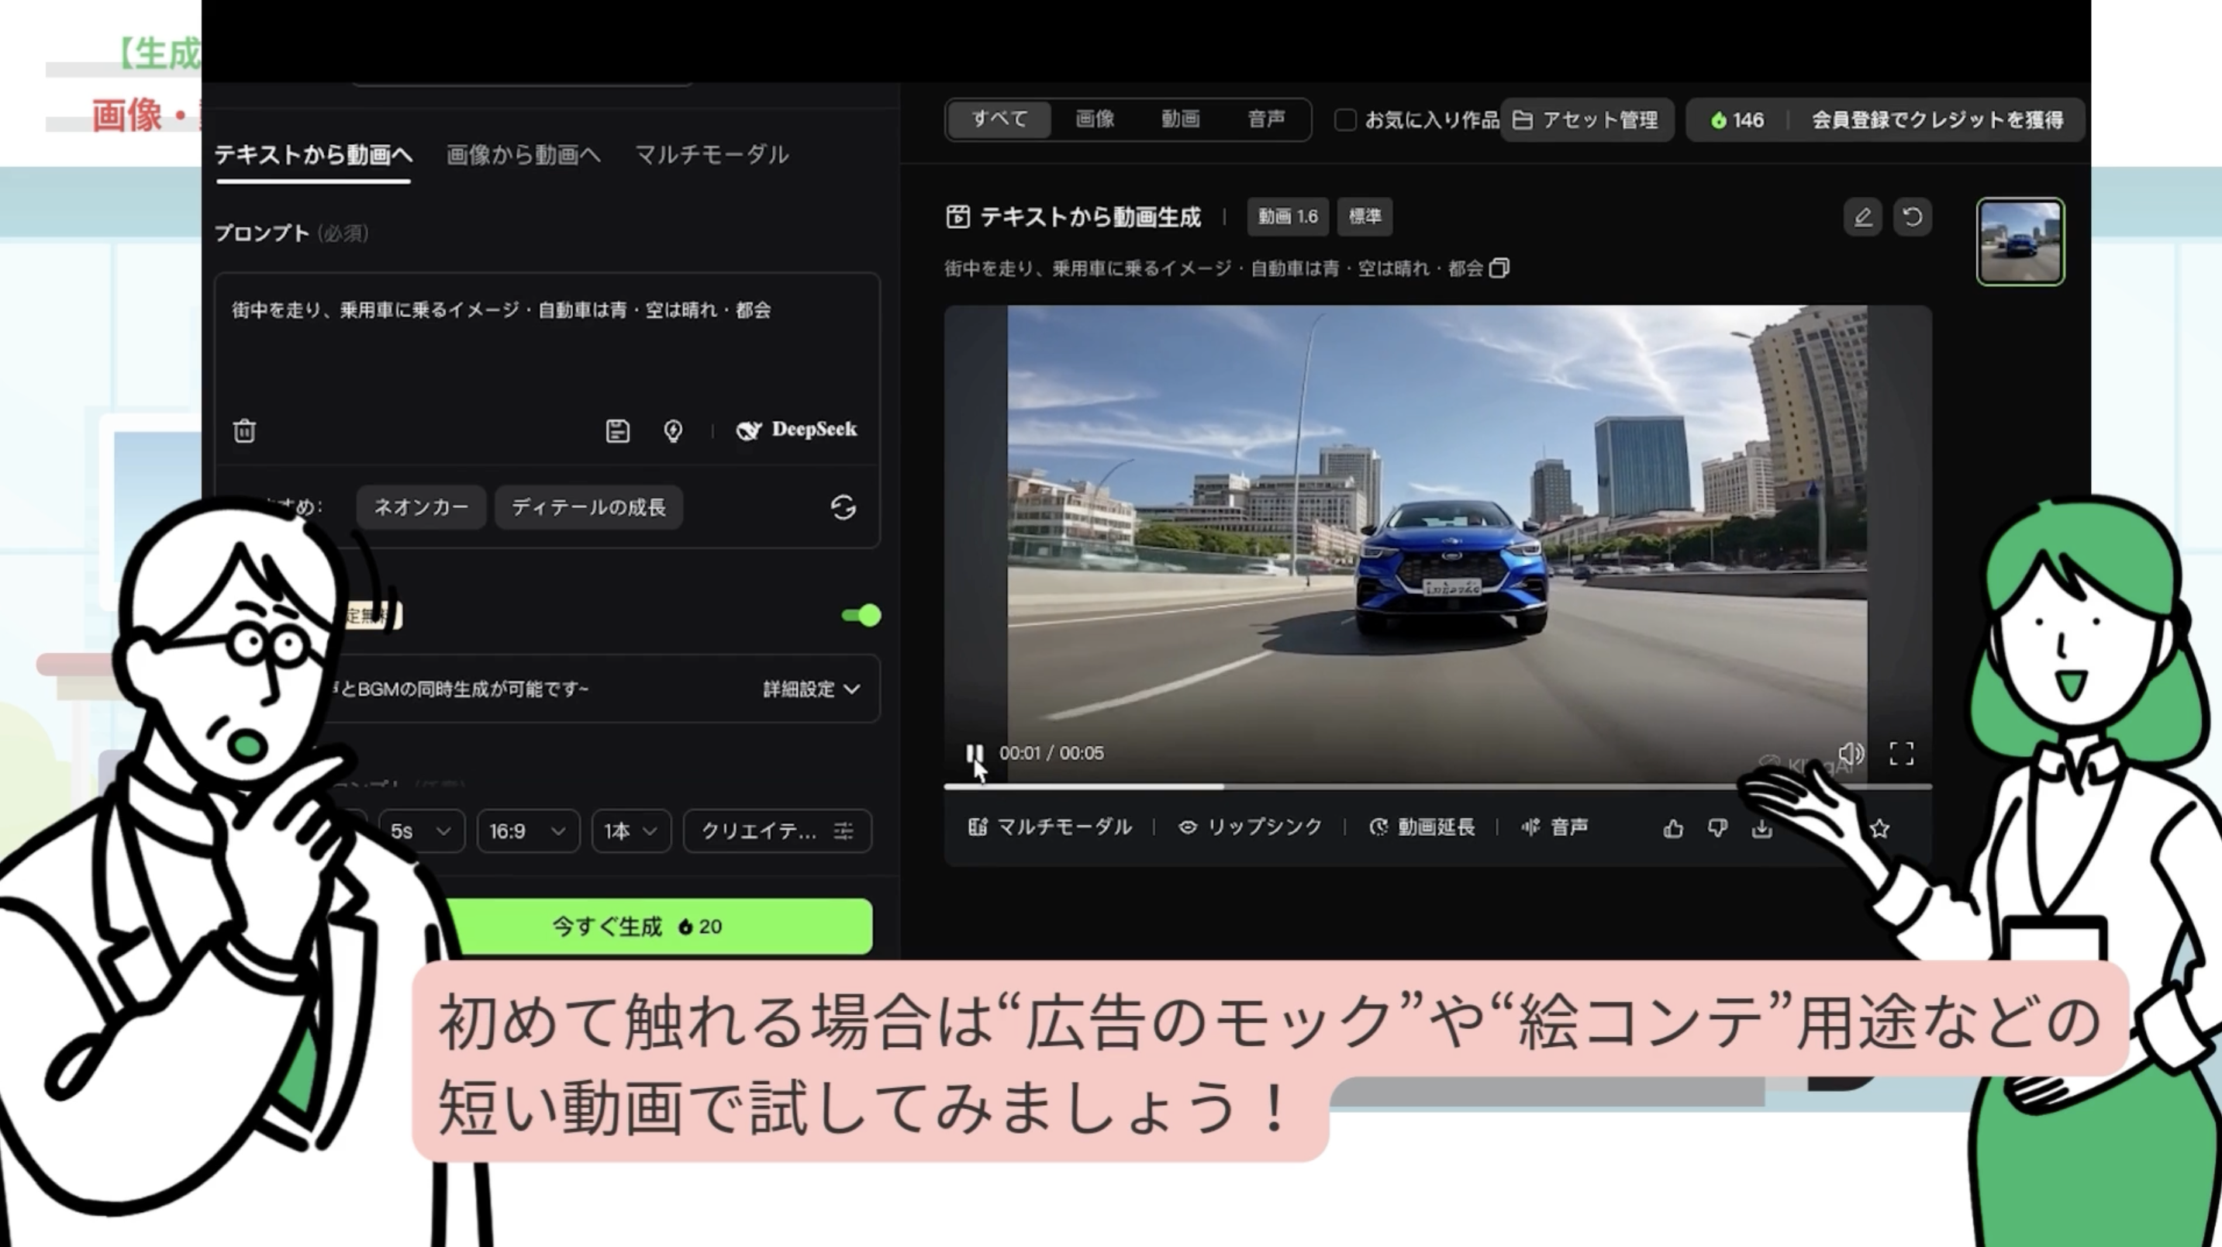Click the thumbs up icon
The image size is (2222, 1247).
click(1672, 828)
